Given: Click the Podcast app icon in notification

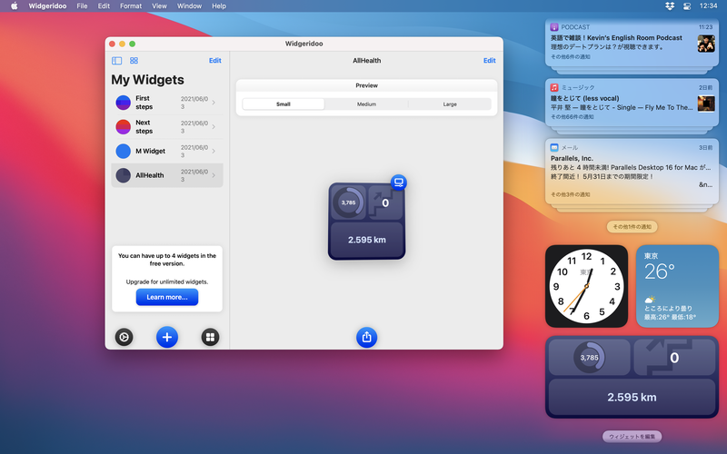Looking at the screenshot, I should (554, 27).
